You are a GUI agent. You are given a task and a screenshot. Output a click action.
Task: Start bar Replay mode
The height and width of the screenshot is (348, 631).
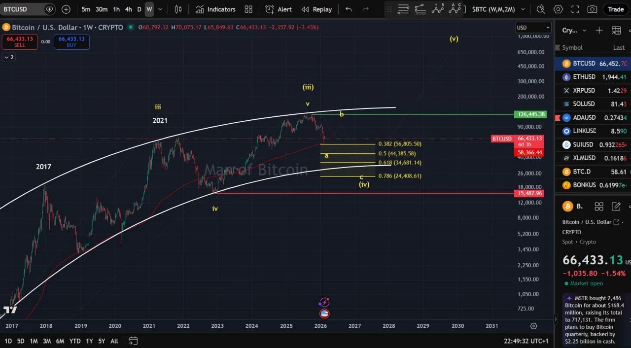point(316,9)
